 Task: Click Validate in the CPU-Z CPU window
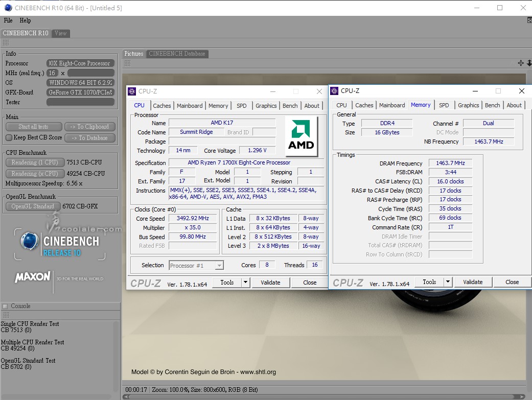pos(270,283)
